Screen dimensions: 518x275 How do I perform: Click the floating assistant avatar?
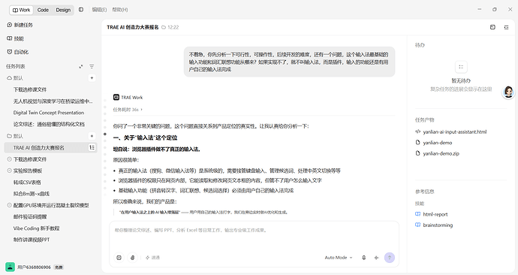pyautogui.click(x=508, y=92)
